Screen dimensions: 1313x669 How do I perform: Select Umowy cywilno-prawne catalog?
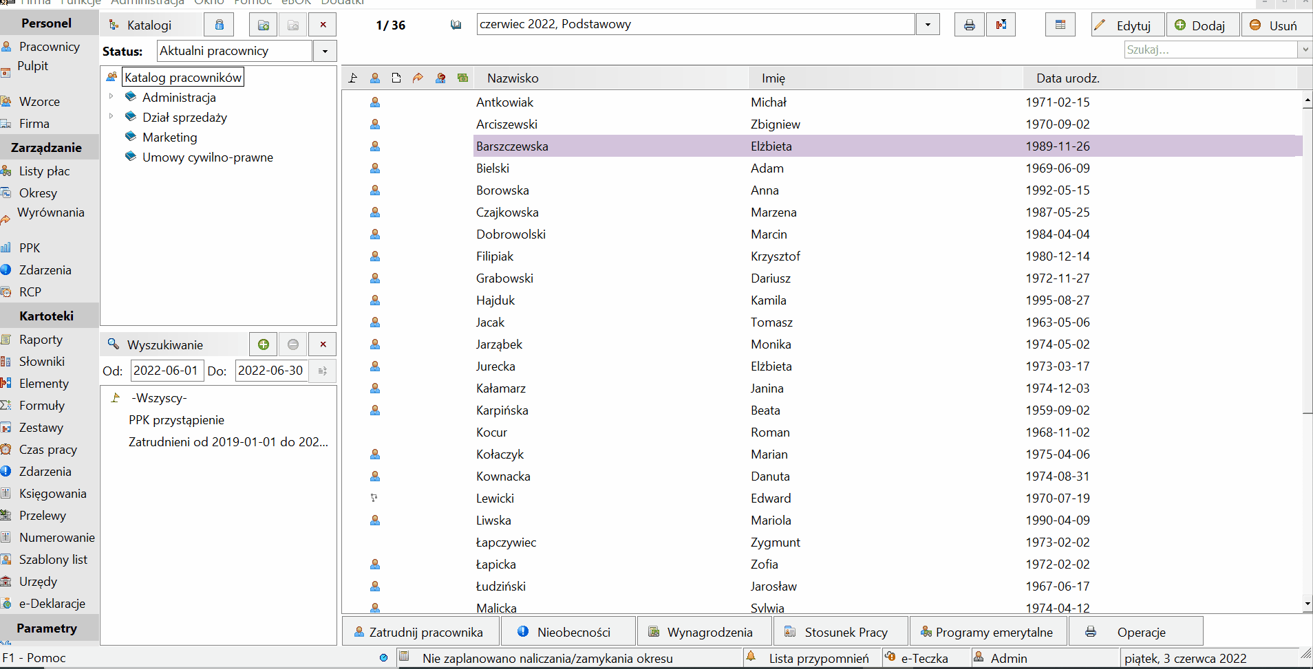point(207,157)
